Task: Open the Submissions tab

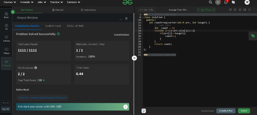Action: 88,10
